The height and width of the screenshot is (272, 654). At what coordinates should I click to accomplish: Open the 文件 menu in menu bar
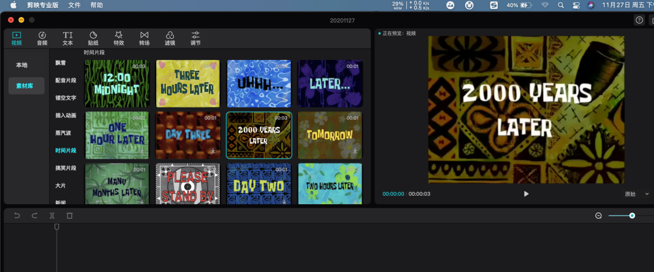click(x=74, y=5)
